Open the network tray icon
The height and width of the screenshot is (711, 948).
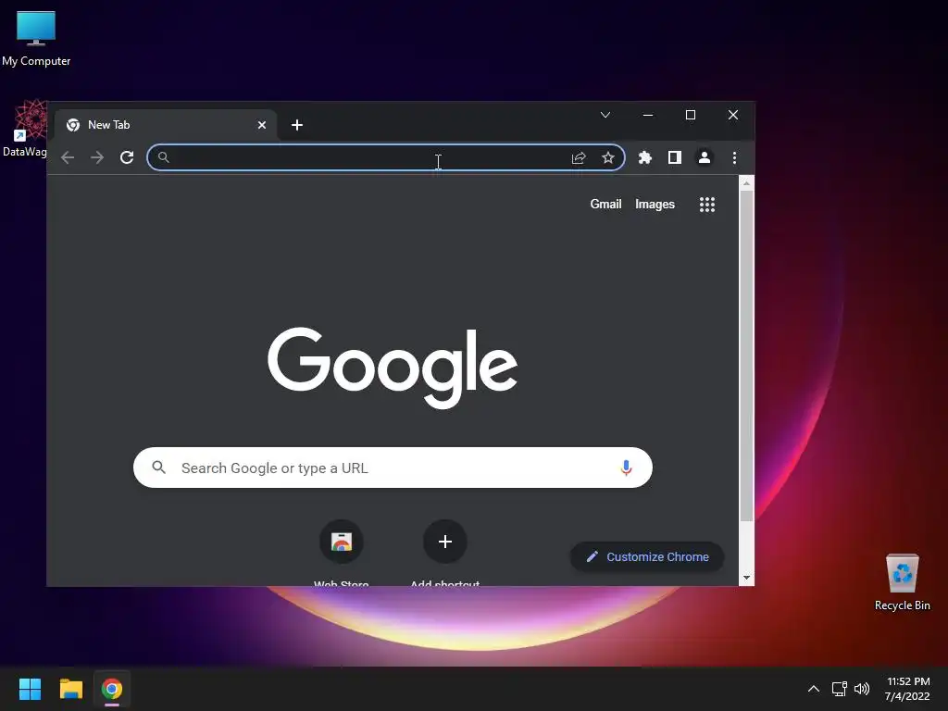[x=839, y=689]
